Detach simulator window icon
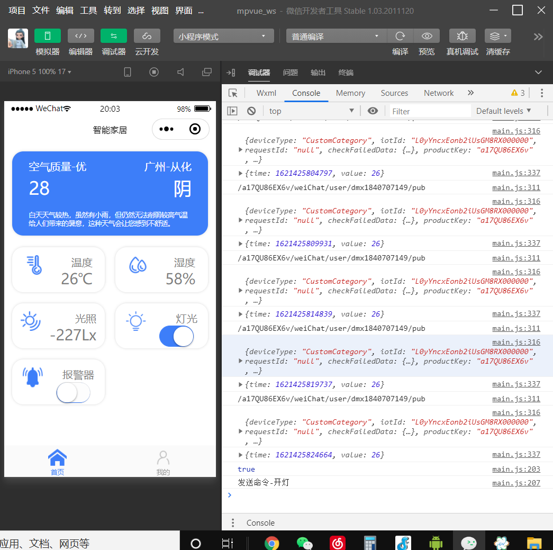This screenshot has height=550, width=553. [x=207, y=72]
